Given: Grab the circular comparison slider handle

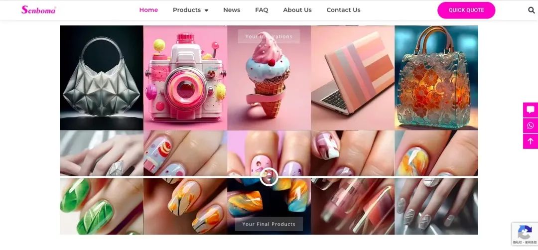Looking at the screenshot, I should (269, 177).
